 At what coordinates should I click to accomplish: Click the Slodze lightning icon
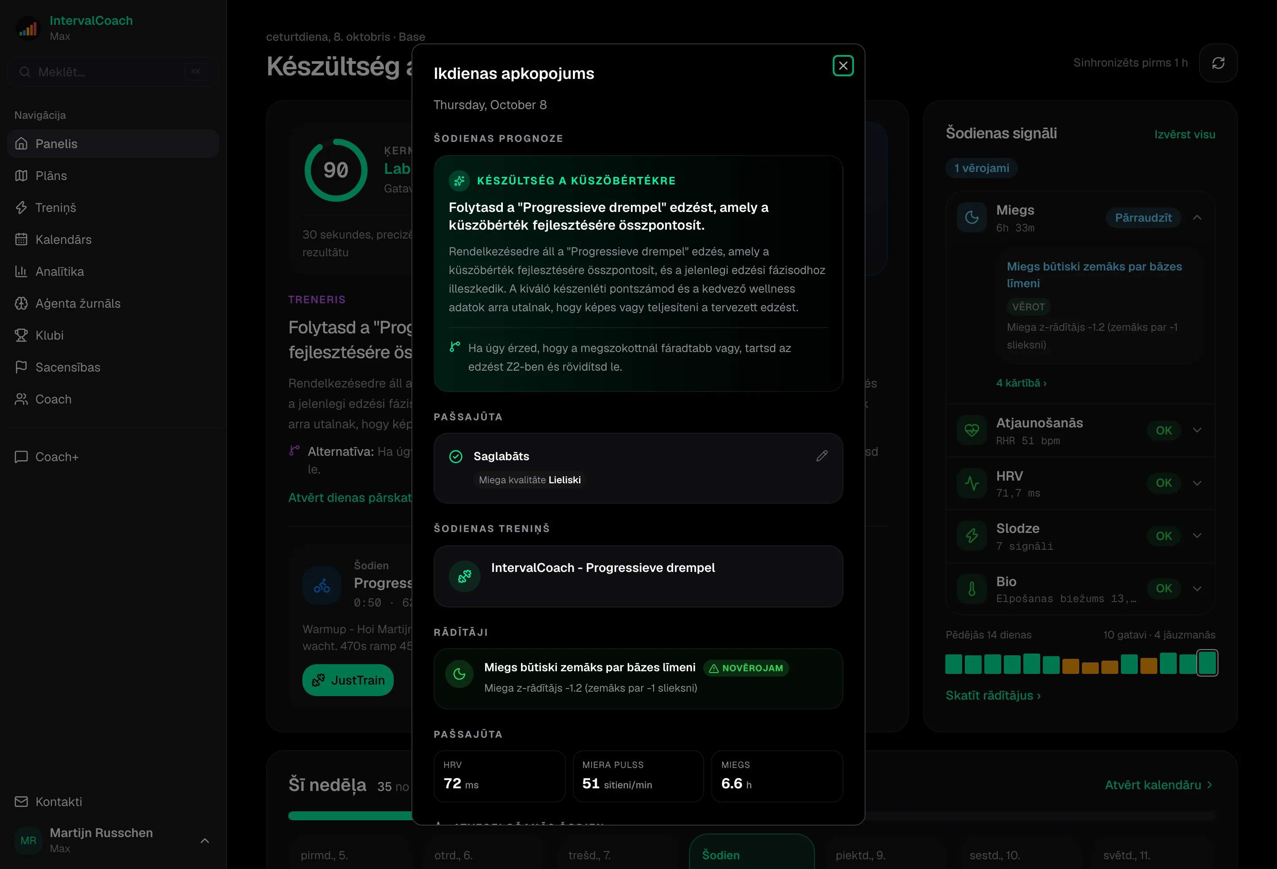[x=971, y=536]
